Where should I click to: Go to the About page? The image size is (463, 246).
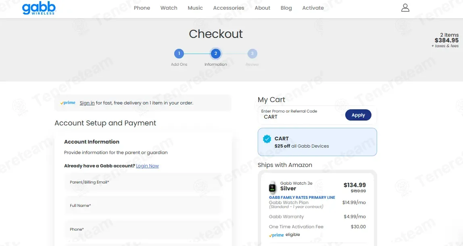click(x=262, y=8)
